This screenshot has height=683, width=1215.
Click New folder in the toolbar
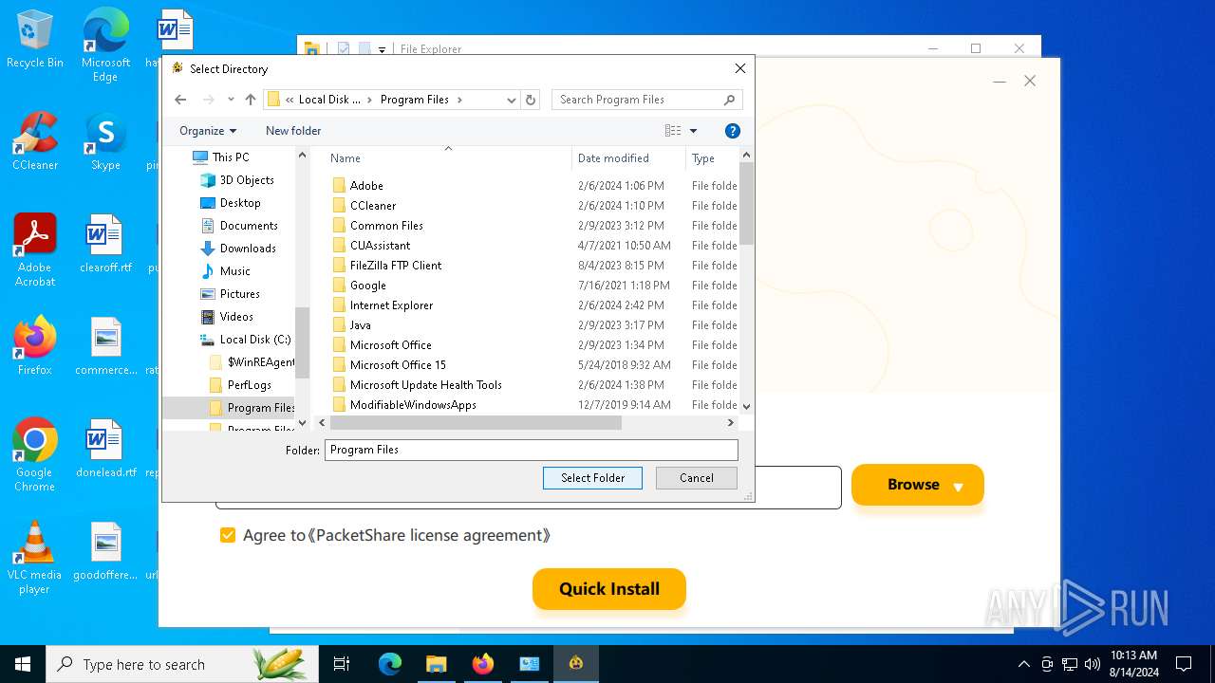293,131
